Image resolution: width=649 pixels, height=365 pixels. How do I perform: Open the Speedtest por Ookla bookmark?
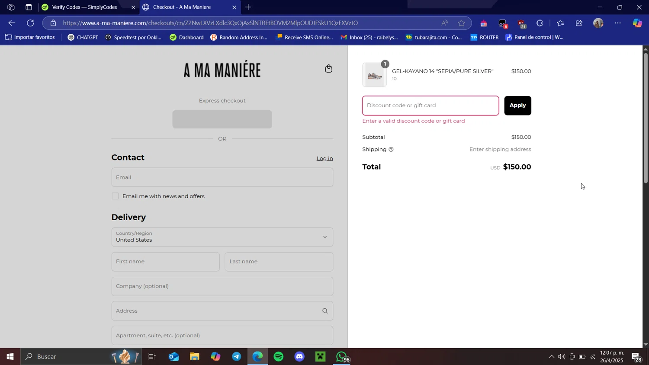pyautogui.click(x=133, y=38)
